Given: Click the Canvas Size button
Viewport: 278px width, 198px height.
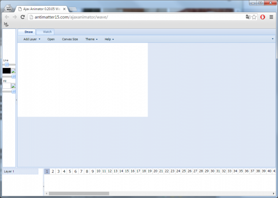Looking at the screenshot, I should click(x=70, y=39).
